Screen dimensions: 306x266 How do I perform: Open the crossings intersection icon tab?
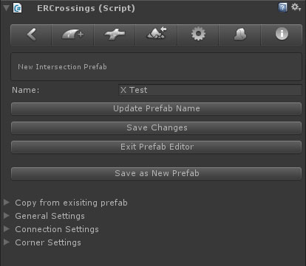[115, 35]
